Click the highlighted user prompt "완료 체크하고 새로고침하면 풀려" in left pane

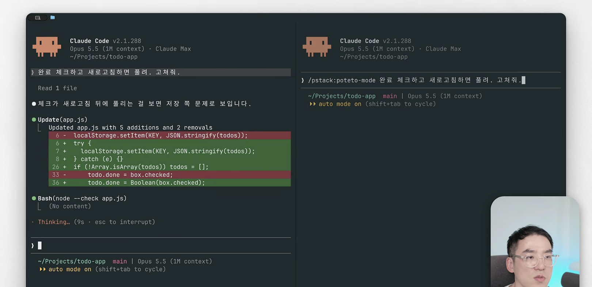[161, 72]
